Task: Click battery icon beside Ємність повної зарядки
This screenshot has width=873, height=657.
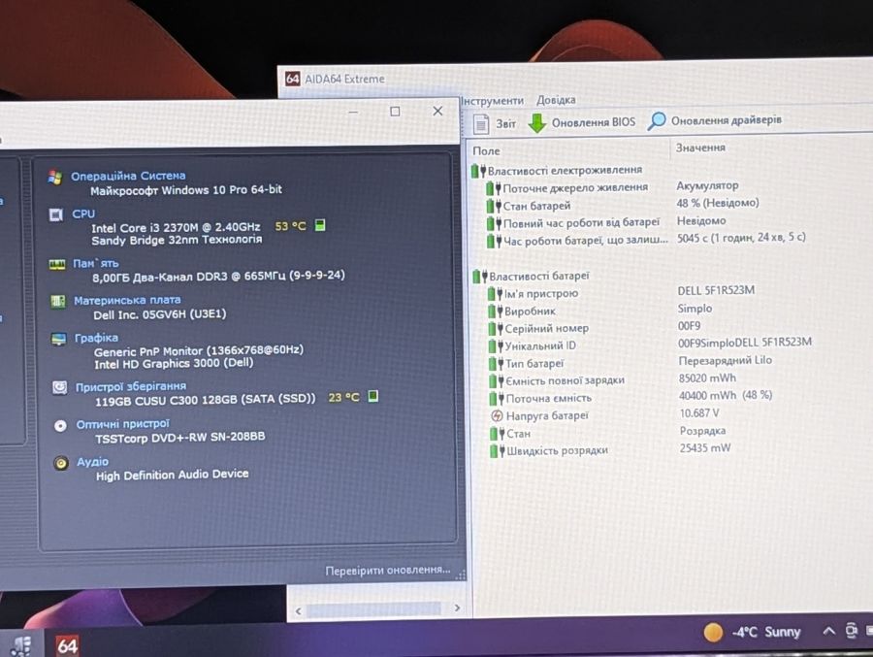Action: pyautogui.click(x=497, y=381)
